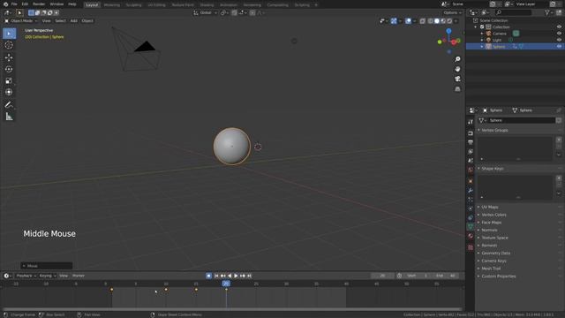565x318 pixels.
Task: Expand the Geometry Data panel
Action: pyautogui.click(x=495, y=254)
